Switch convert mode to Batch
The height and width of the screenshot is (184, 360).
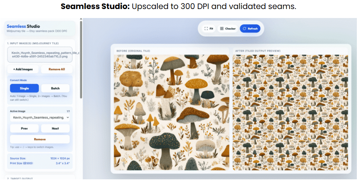pos(55,88)
